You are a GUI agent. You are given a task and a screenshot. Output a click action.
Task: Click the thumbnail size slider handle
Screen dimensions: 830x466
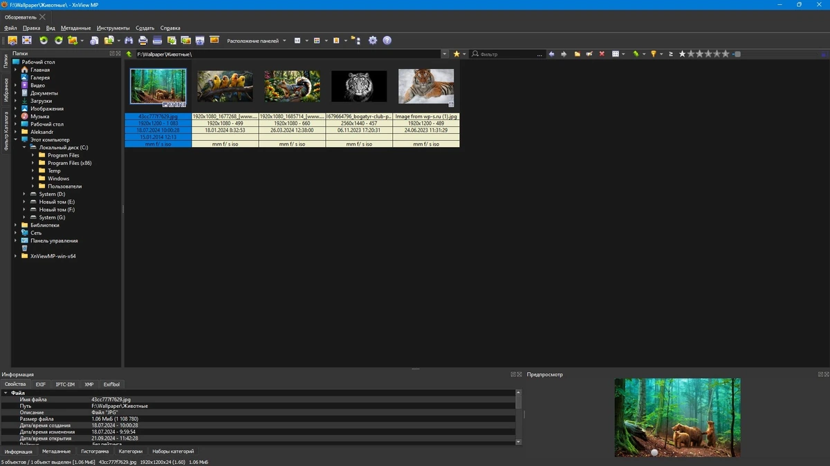tap(738, 54)
